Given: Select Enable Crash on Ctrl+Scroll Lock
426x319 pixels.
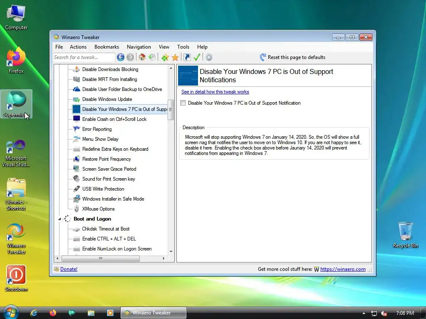Looking at the screenshot, I should 114,119.
